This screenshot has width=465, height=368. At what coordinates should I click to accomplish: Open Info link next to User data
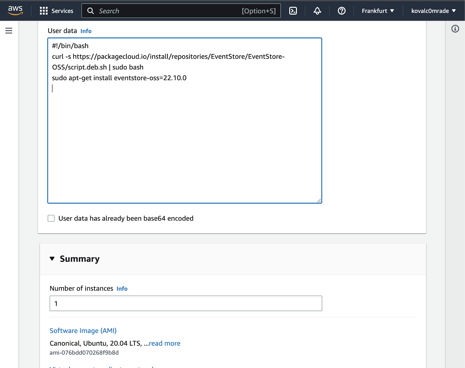tap(86, 31)
